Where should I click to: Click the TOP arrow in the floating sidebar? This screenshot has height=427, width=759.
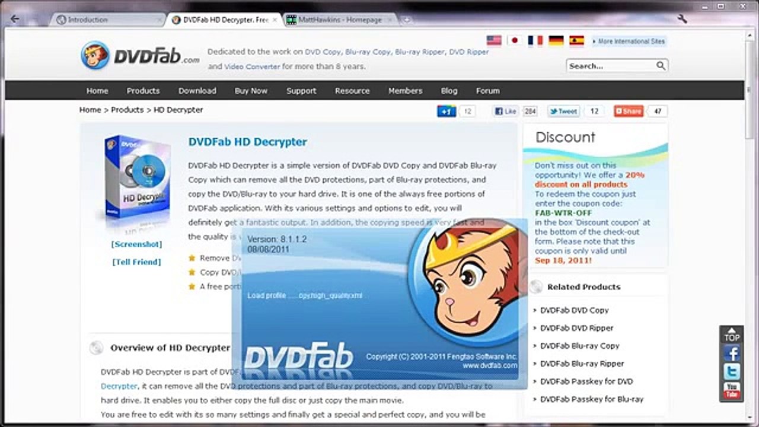coord(732,334)
